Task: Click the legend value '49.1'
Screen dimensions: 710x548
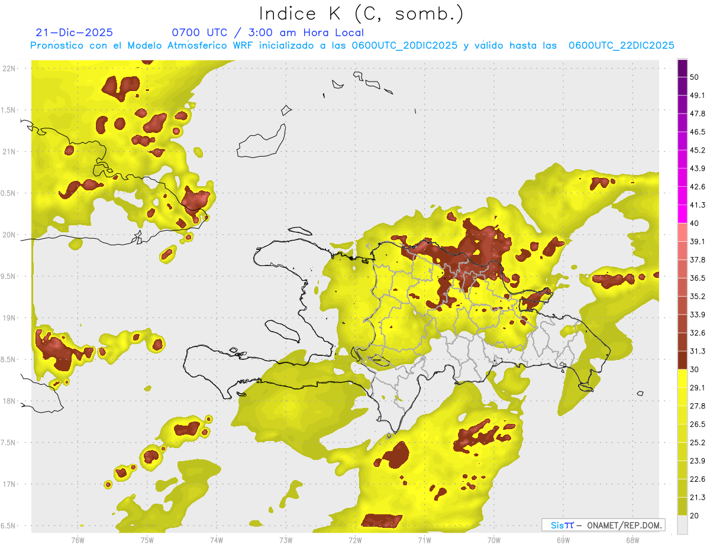Action: [x=698, y=95]
